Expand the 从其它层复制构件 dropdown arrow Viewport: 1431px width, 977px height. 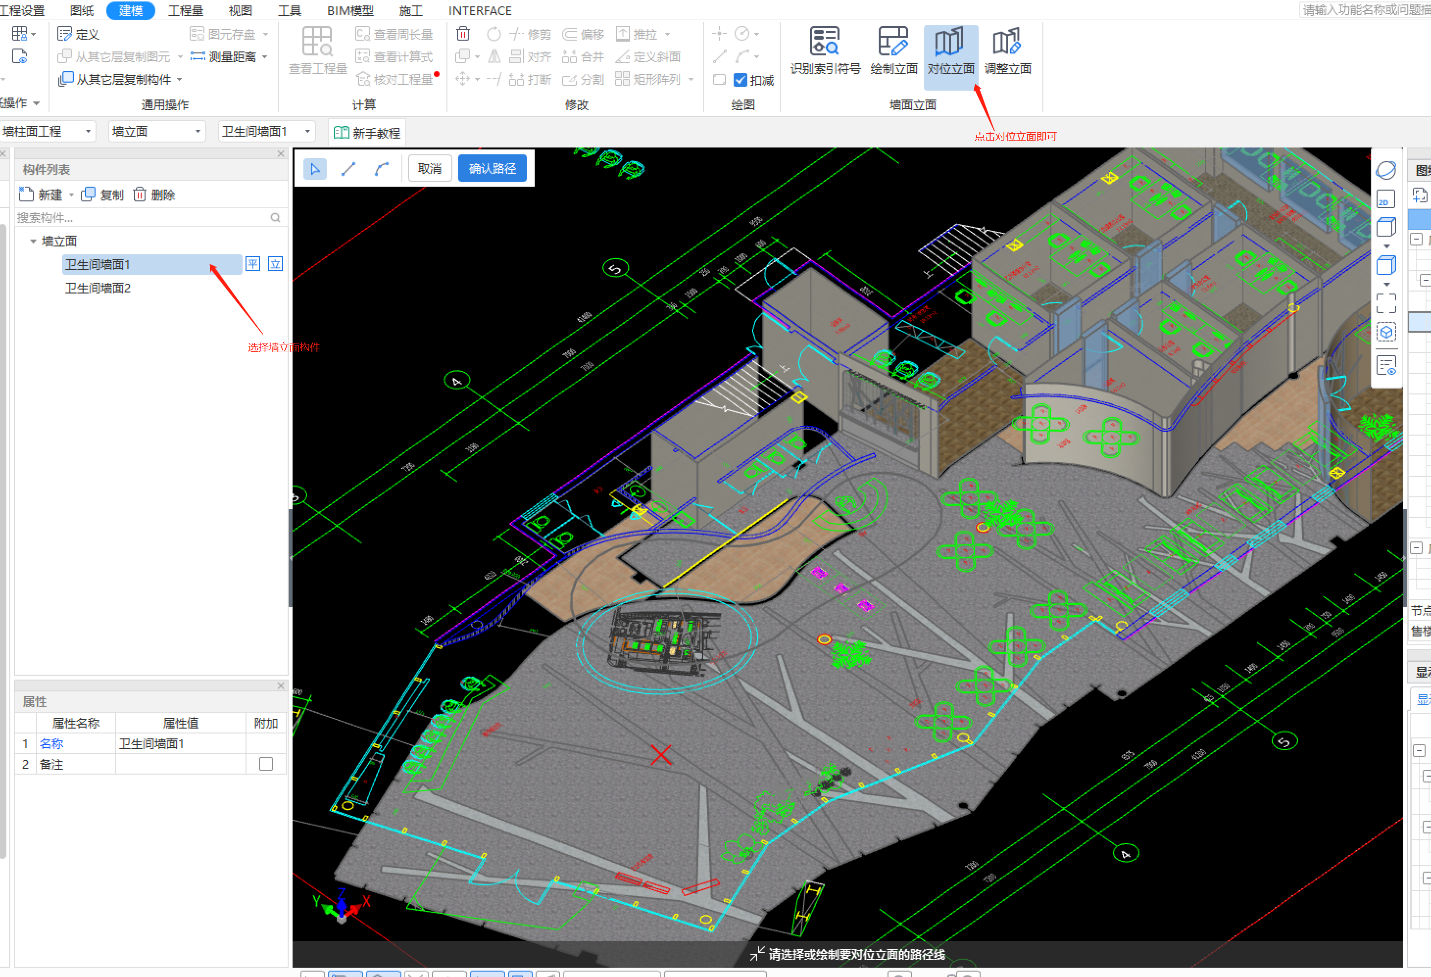(180, 79)
